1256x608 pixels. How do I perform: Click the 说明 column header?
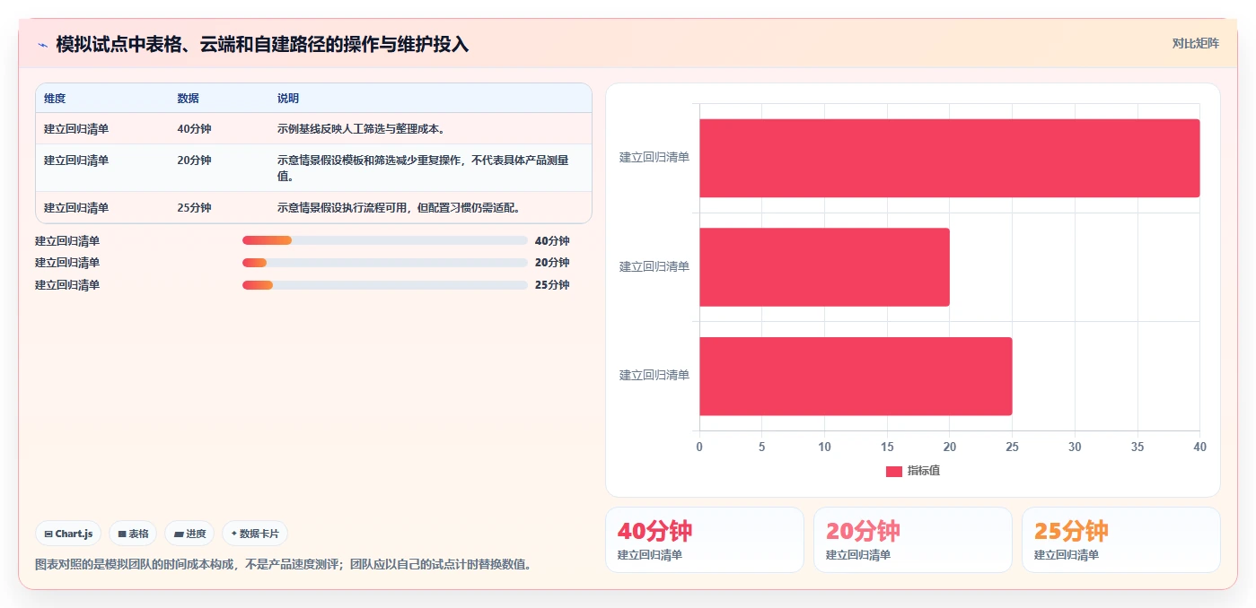pos(288,99)
